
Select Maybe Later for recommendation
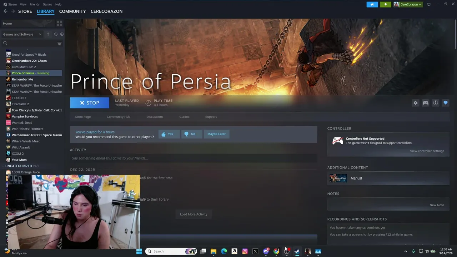216,134
